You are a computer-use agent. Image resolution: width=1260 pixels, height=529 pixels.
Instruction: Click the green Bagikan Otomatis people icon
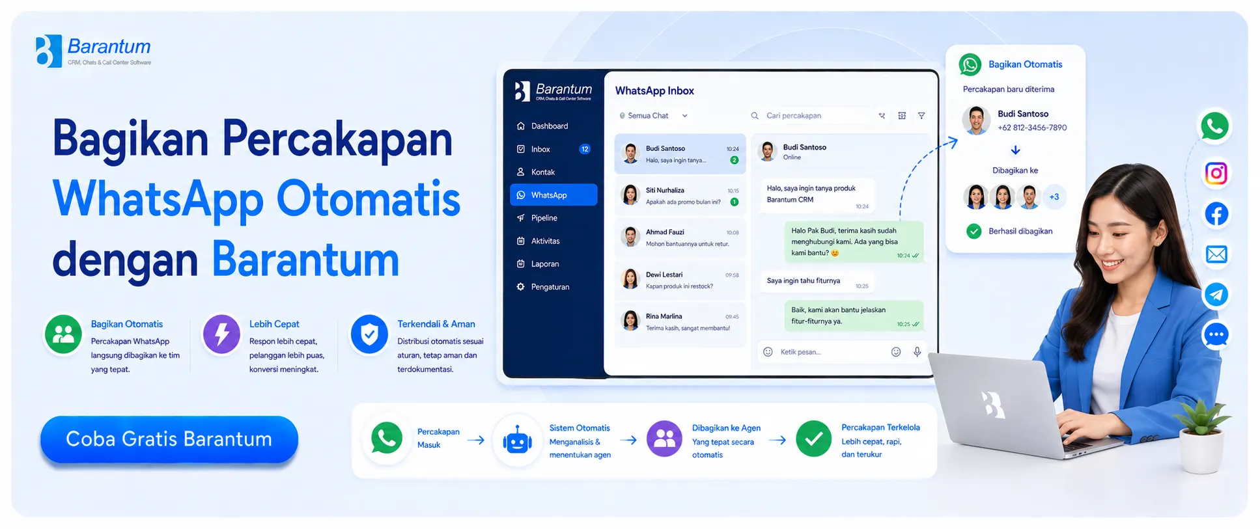(x=63, y=334)
